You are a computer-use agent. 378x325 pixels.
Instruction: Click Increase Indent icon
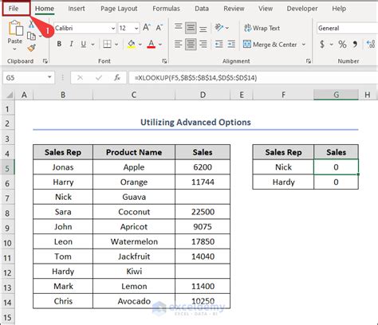click(x=231, y=44)
